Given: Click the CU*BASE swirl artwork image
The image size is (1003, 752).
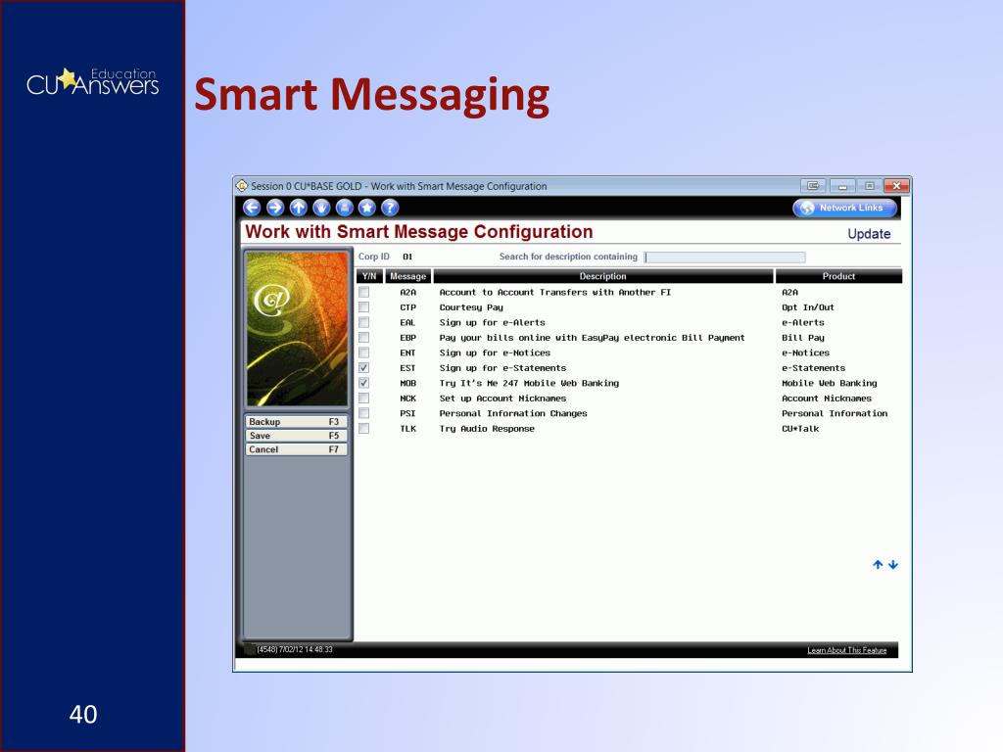Looking at the screenshot, I should pos(297,329).
